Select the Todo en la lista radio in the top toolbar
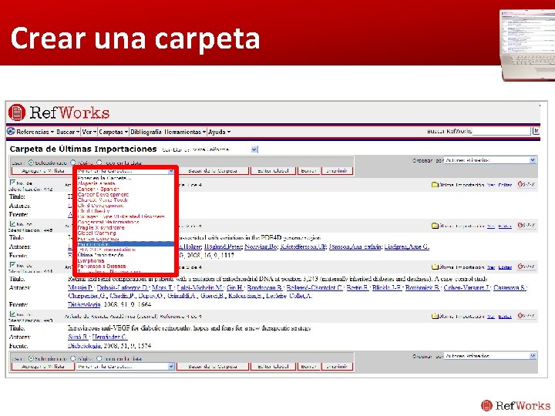 click(x=99, y=163)
